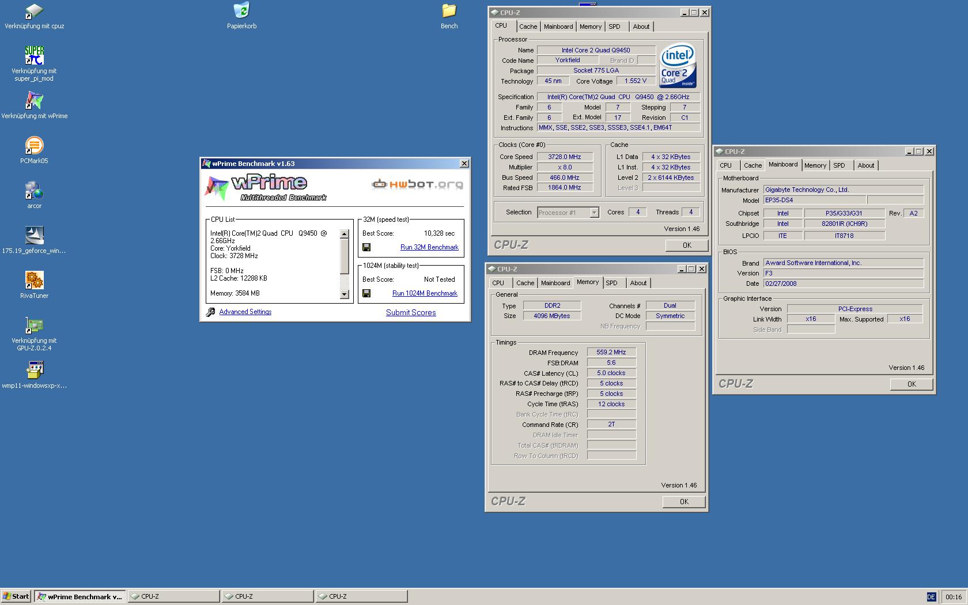Activate the second CPU-Z taskbar button
This screenshot has width=968, height=605.
[x=267, y=596]
